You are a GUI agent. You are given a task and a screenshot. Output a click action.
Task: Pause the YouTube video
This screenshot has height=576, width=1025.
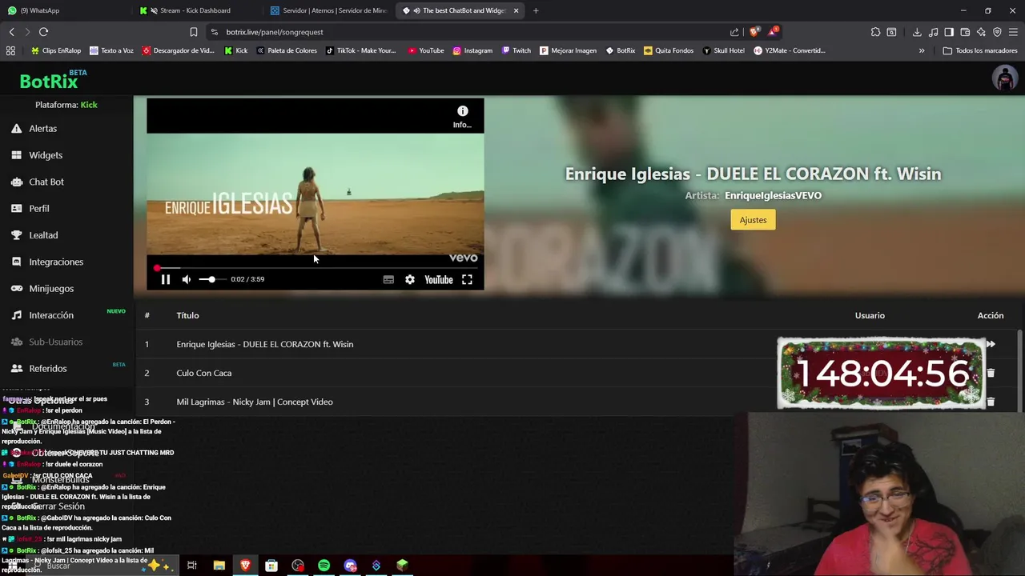tap(166, 279)
